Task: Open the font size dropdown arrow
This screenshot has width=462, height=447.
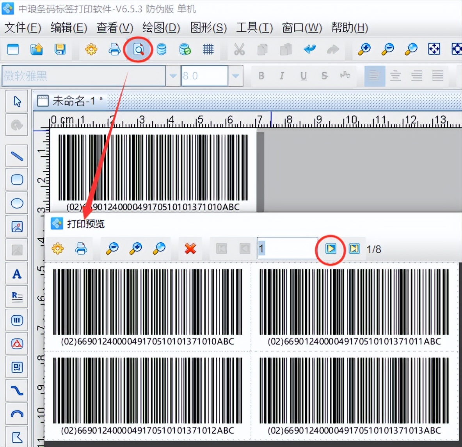Action: [235, 76]
